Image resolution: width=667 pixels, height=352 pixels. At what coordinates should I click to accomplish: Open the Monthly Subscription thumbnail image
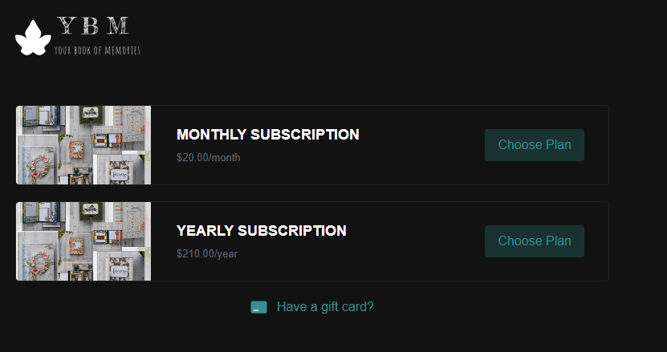(x=83, y=145)
